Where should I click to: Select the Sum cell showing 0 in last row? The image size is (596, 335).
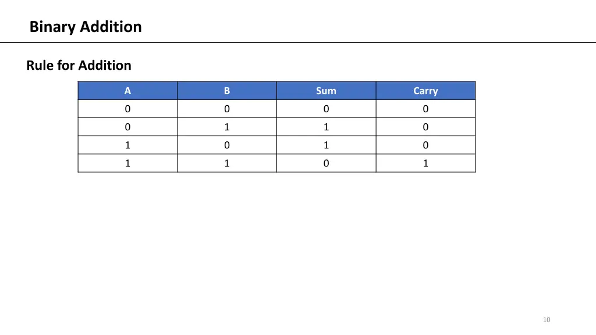327,163
